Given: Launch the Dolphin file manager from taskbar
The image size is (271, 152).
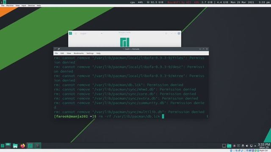Looking at the screenshot, I should 15,146.
